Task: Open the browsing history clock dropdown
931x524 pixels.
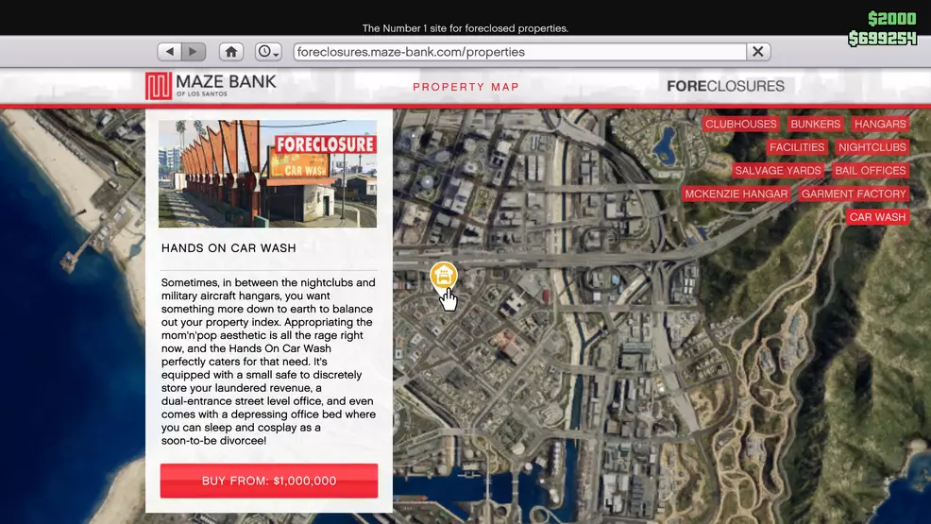Action: pos(268,52)
